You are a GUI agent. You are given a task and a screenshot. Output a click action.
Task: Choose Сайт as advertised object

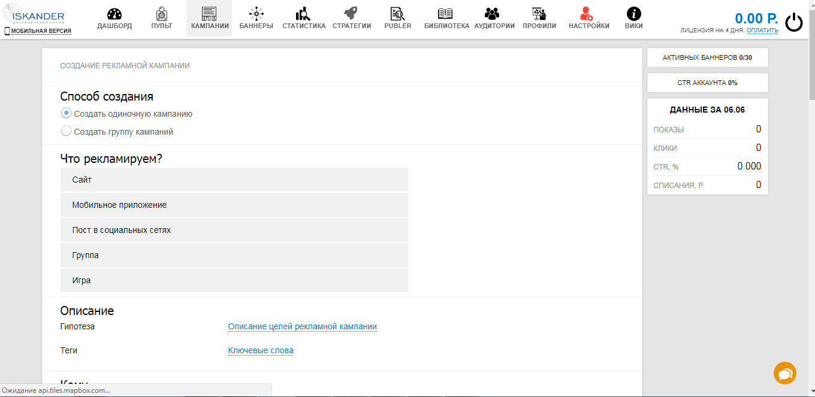[x=234, y=180]
